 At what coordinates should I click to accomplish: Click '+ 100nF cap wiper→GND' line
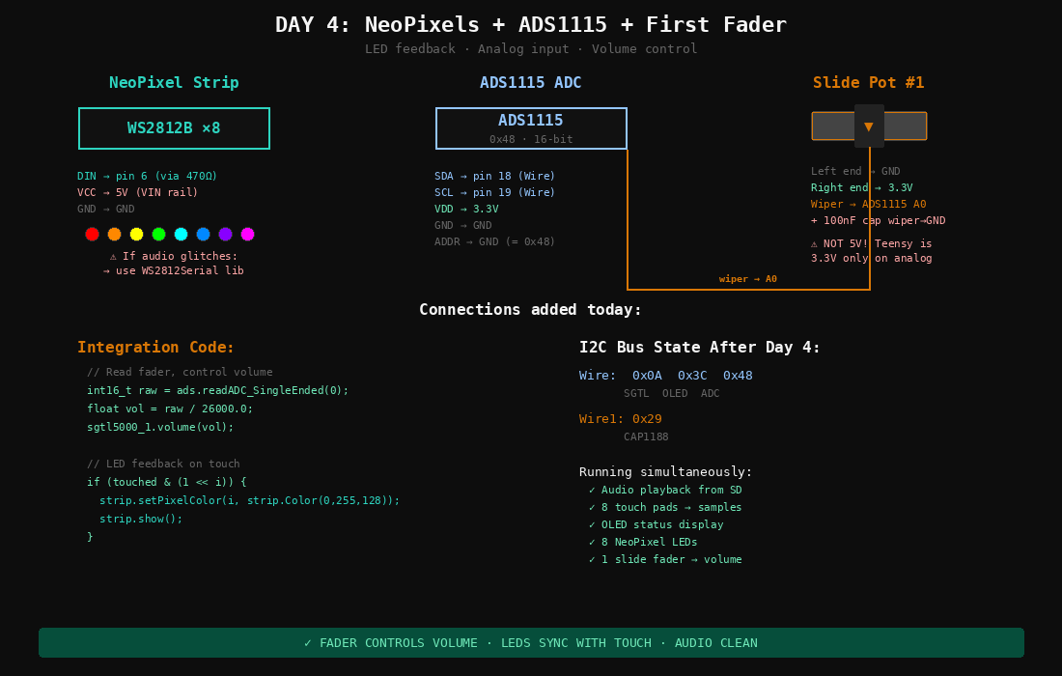[878, 221]
